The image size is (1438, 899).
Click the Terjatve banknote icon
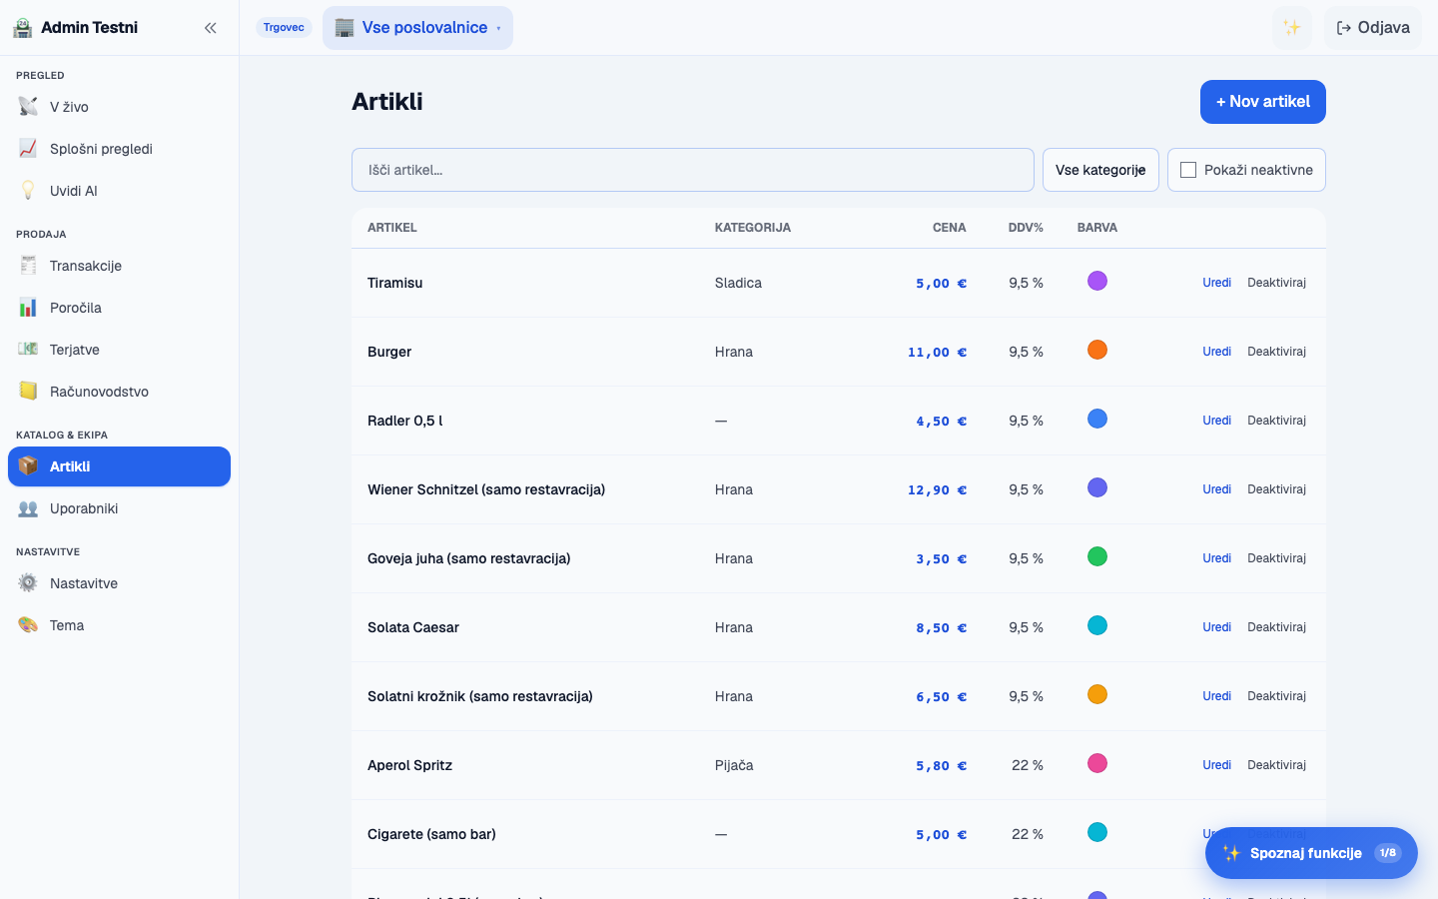pos(28,350)
